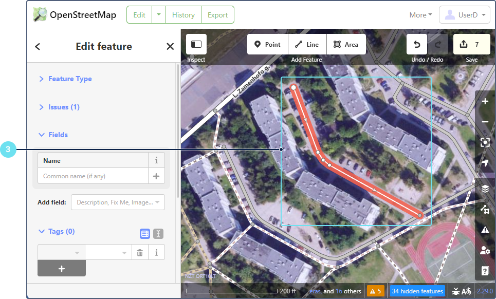The image size is (496, 299).
Task: Toggle the Inspect sidebar
Action: pos(196,45)
